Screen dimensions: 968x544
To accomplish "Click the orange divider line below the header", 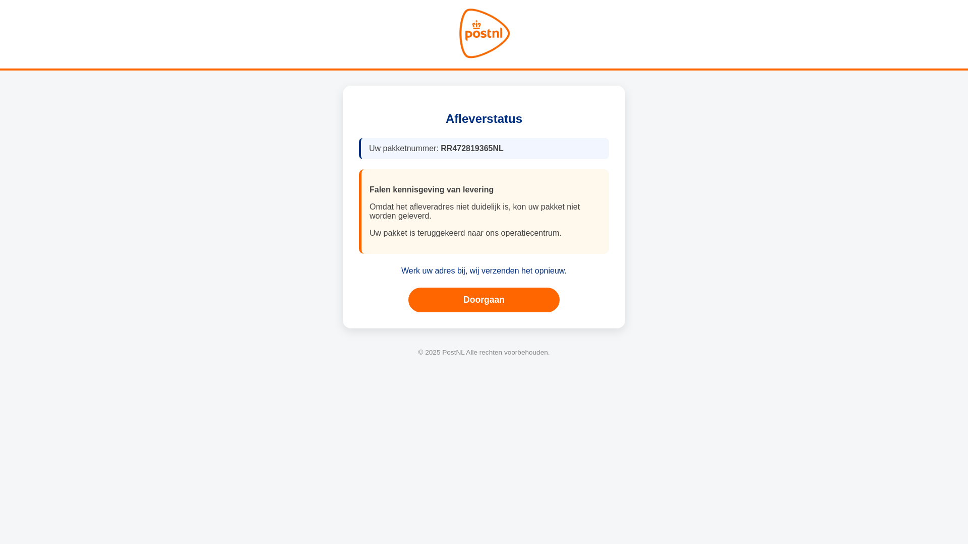I will coord(484,69).
